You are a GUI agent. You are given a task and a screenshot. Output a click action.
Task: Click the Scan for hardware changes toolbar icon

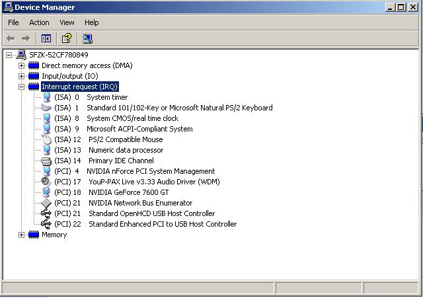click(x=87, y=39)
